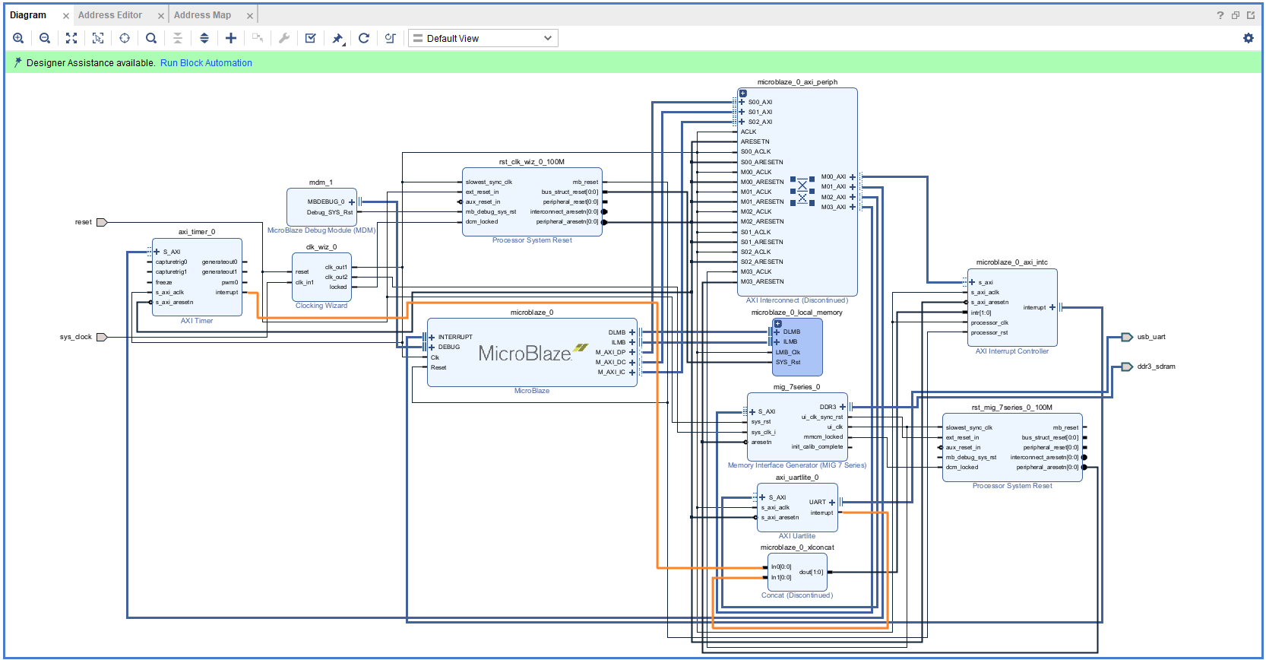The height and width of the screenshot is (660, 1266).
Task: Click the pin toolbar icon
Action: click(x=337, y=38)
